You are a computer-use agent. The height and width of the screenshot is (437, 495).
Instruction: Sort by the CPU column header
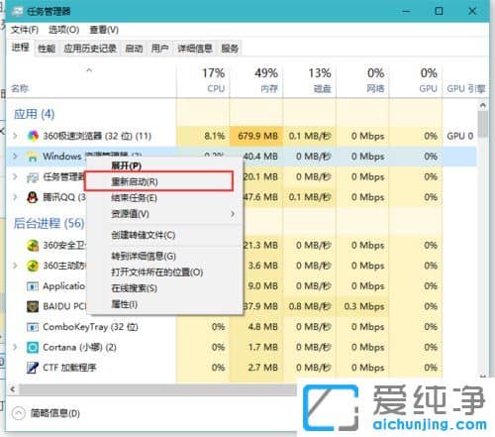pyautogui.click(x=203, y=80)
